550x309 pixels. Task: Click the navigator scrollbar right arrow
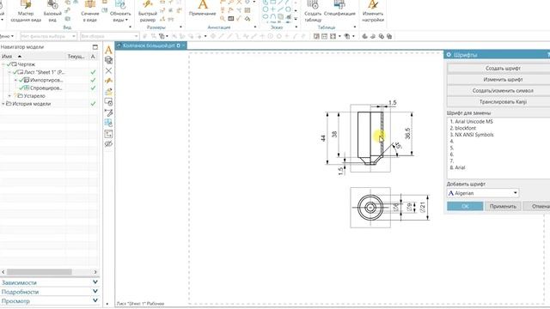tap(95, 272)
